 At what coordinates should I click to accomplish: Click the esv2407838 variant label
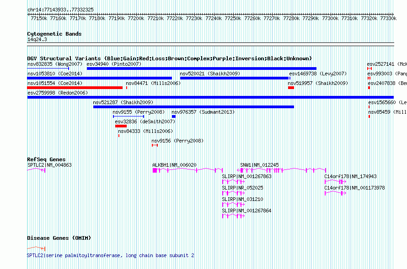point(387,83)
